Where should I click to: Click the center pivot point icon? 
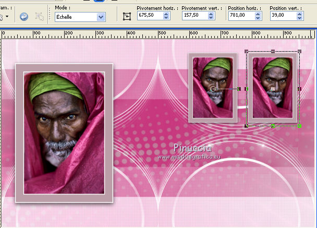pyautogui.click(x=127, y=16)
